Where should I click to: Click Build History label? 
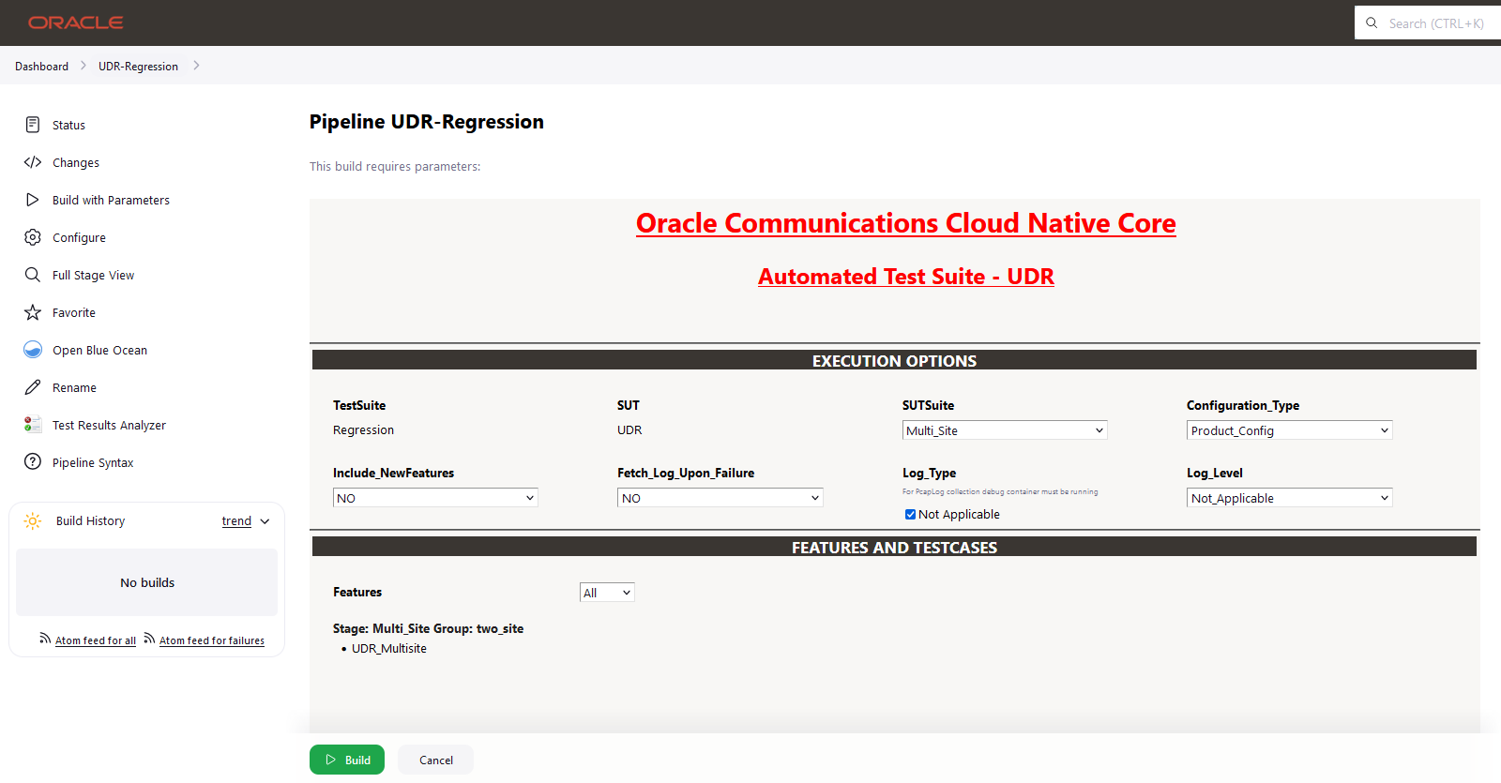(x=90, y=521)
